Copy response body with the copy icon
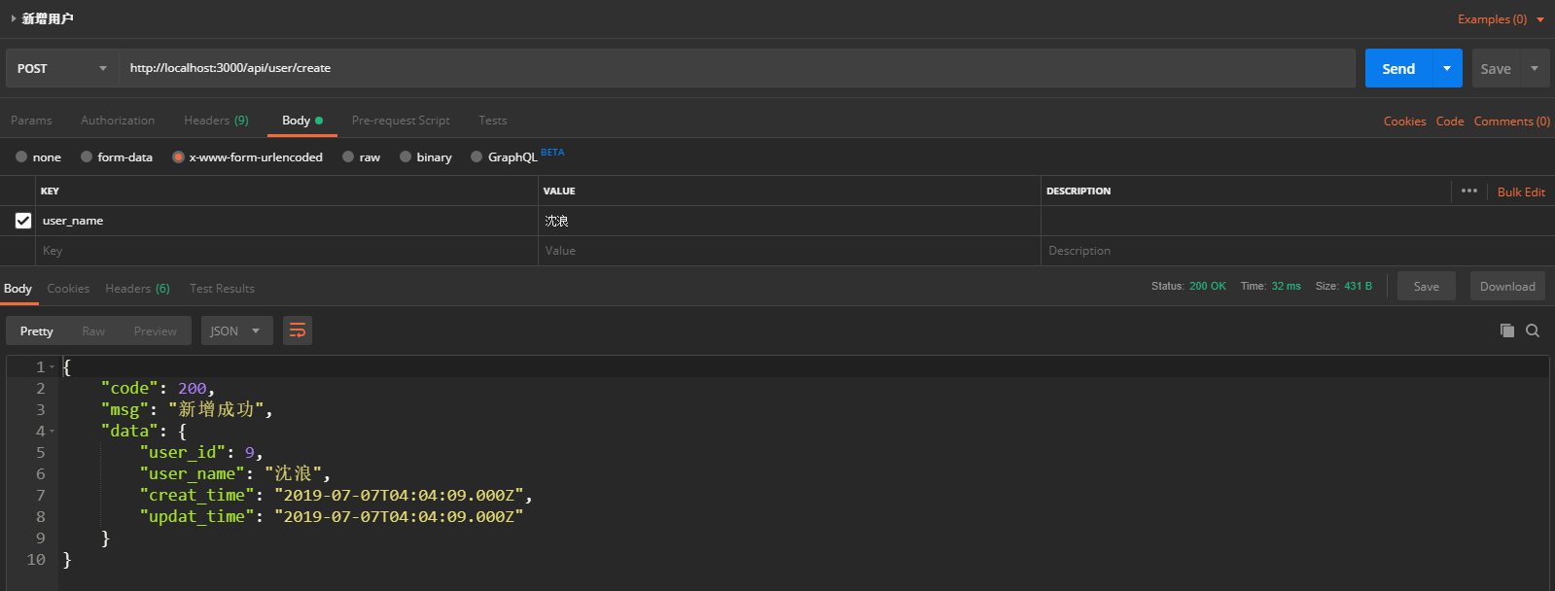Screen dimensions: 1555x591 (x=1506, y=330)
